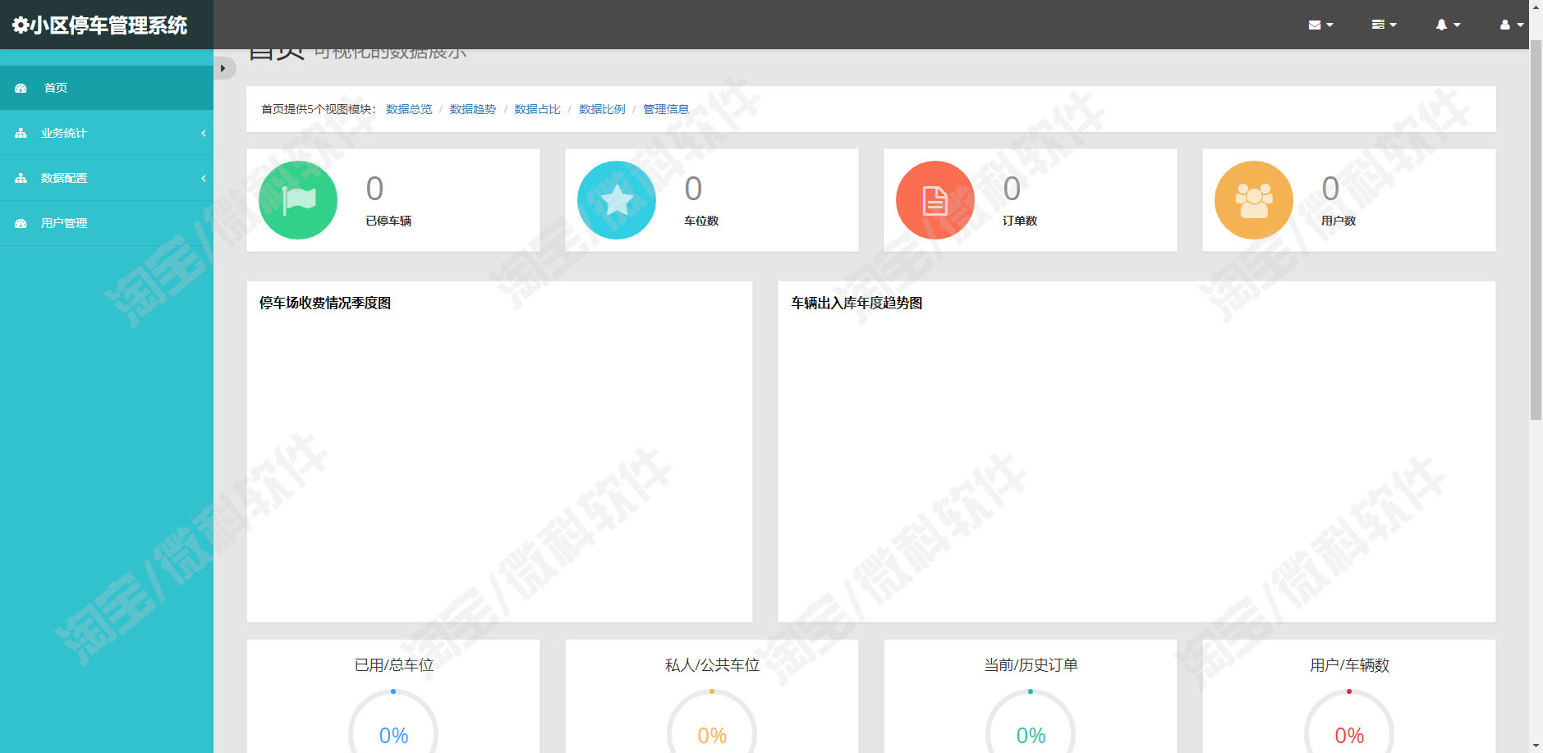The height and width of the screenshot is (753, 1543).
Task: Open the task list dropdown in header
Action: (x=1384, y=25)
